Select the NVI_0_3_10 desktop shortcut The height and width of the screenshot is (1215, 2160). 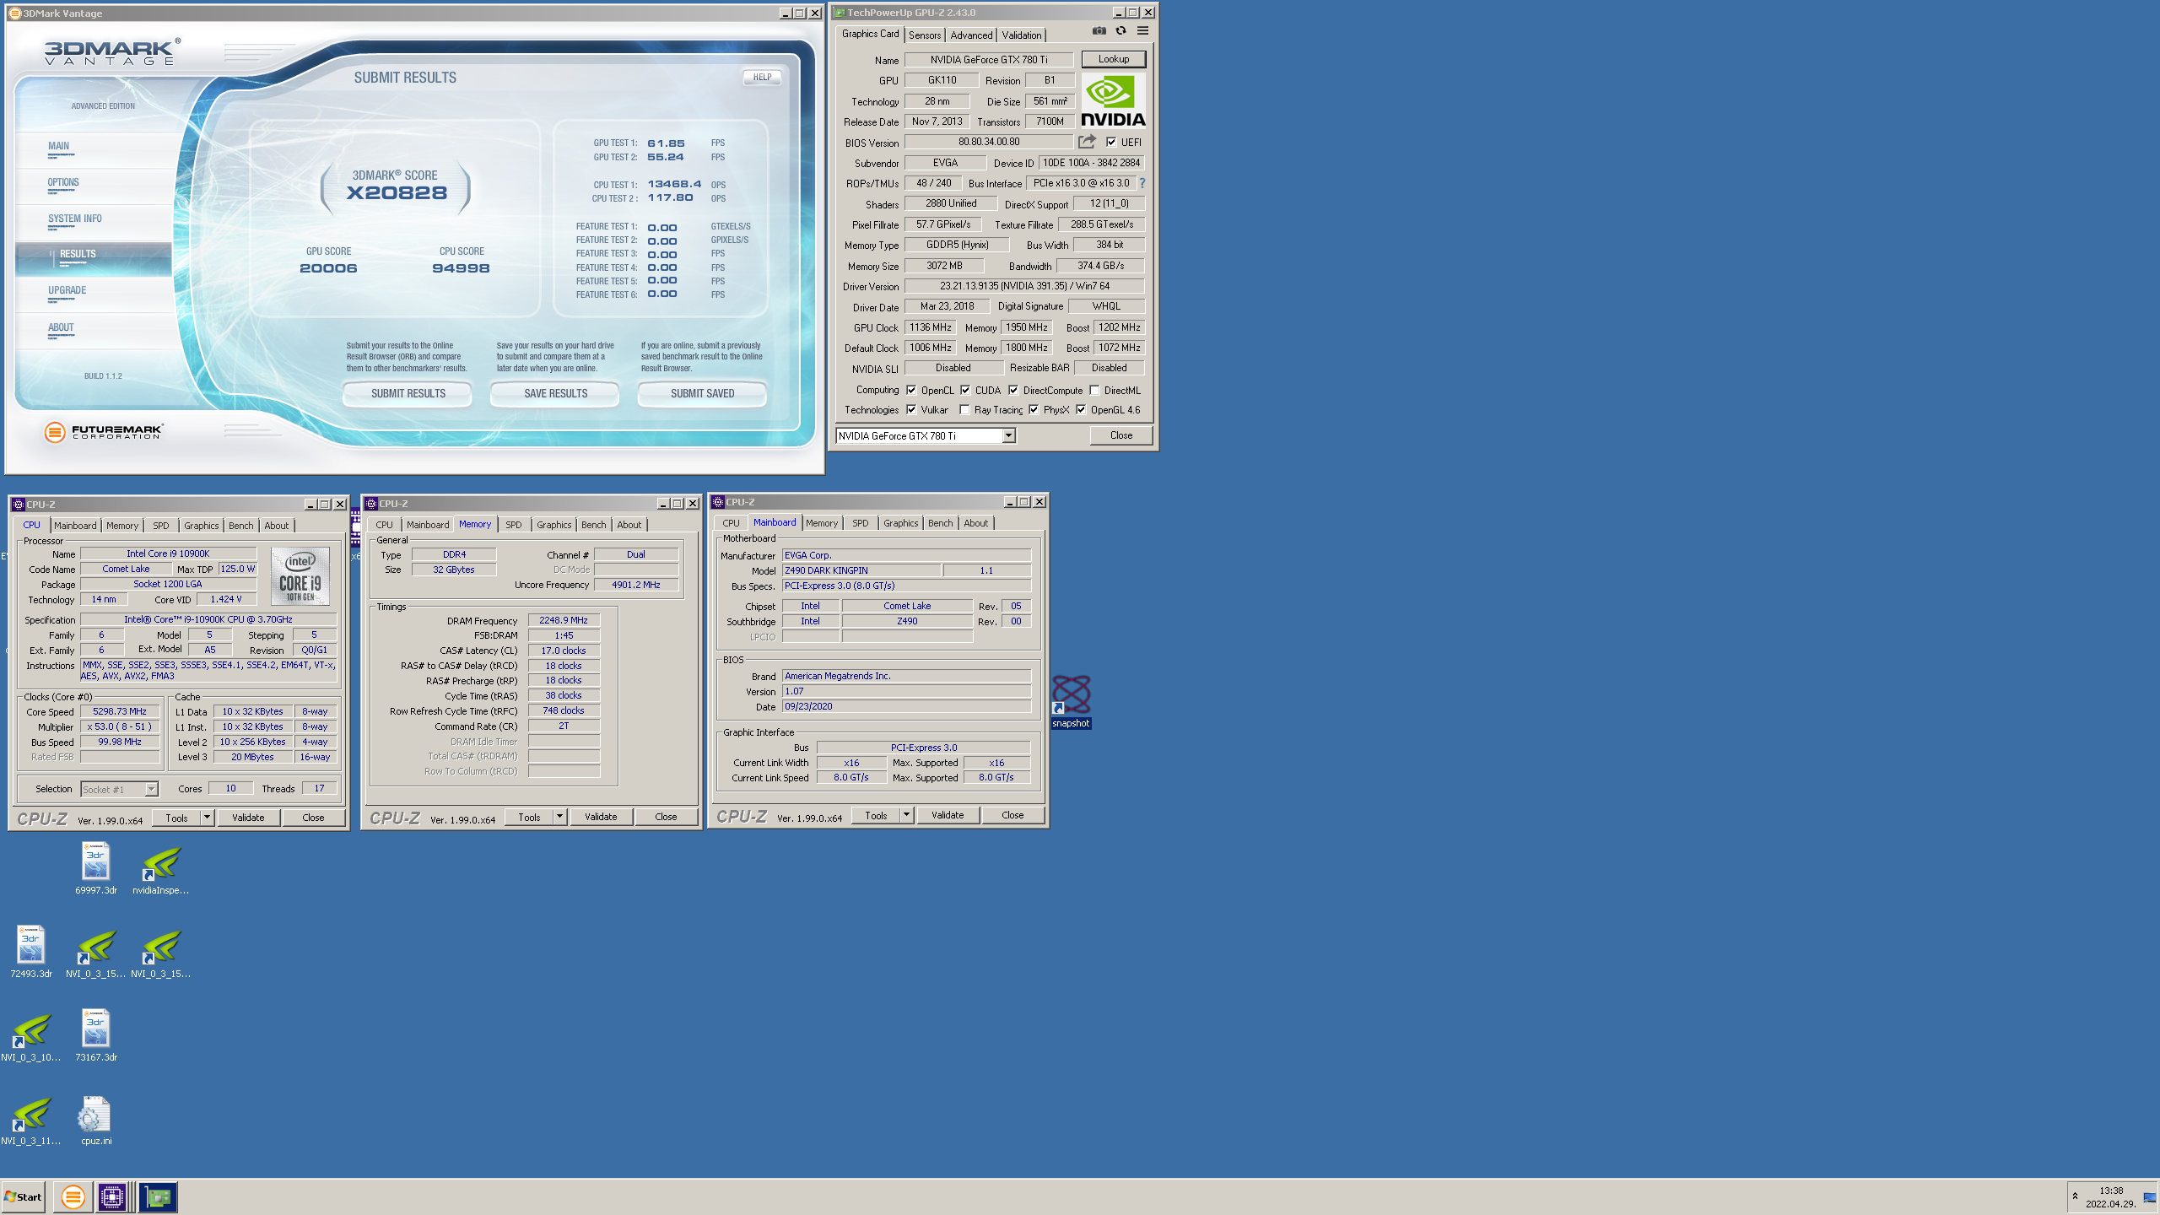pyautogui.click(x=31, y=1035)
